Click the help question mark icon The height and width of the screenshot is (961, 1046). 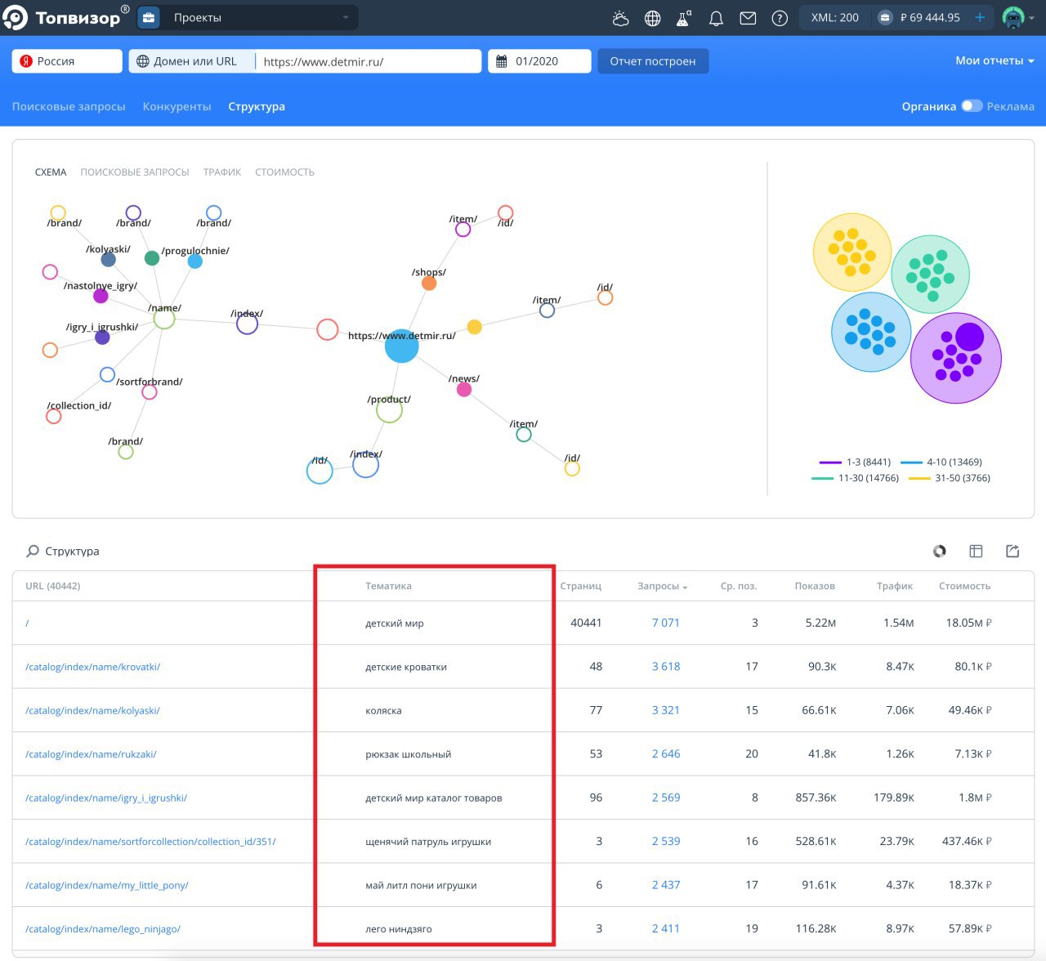(x=780, y=18)
